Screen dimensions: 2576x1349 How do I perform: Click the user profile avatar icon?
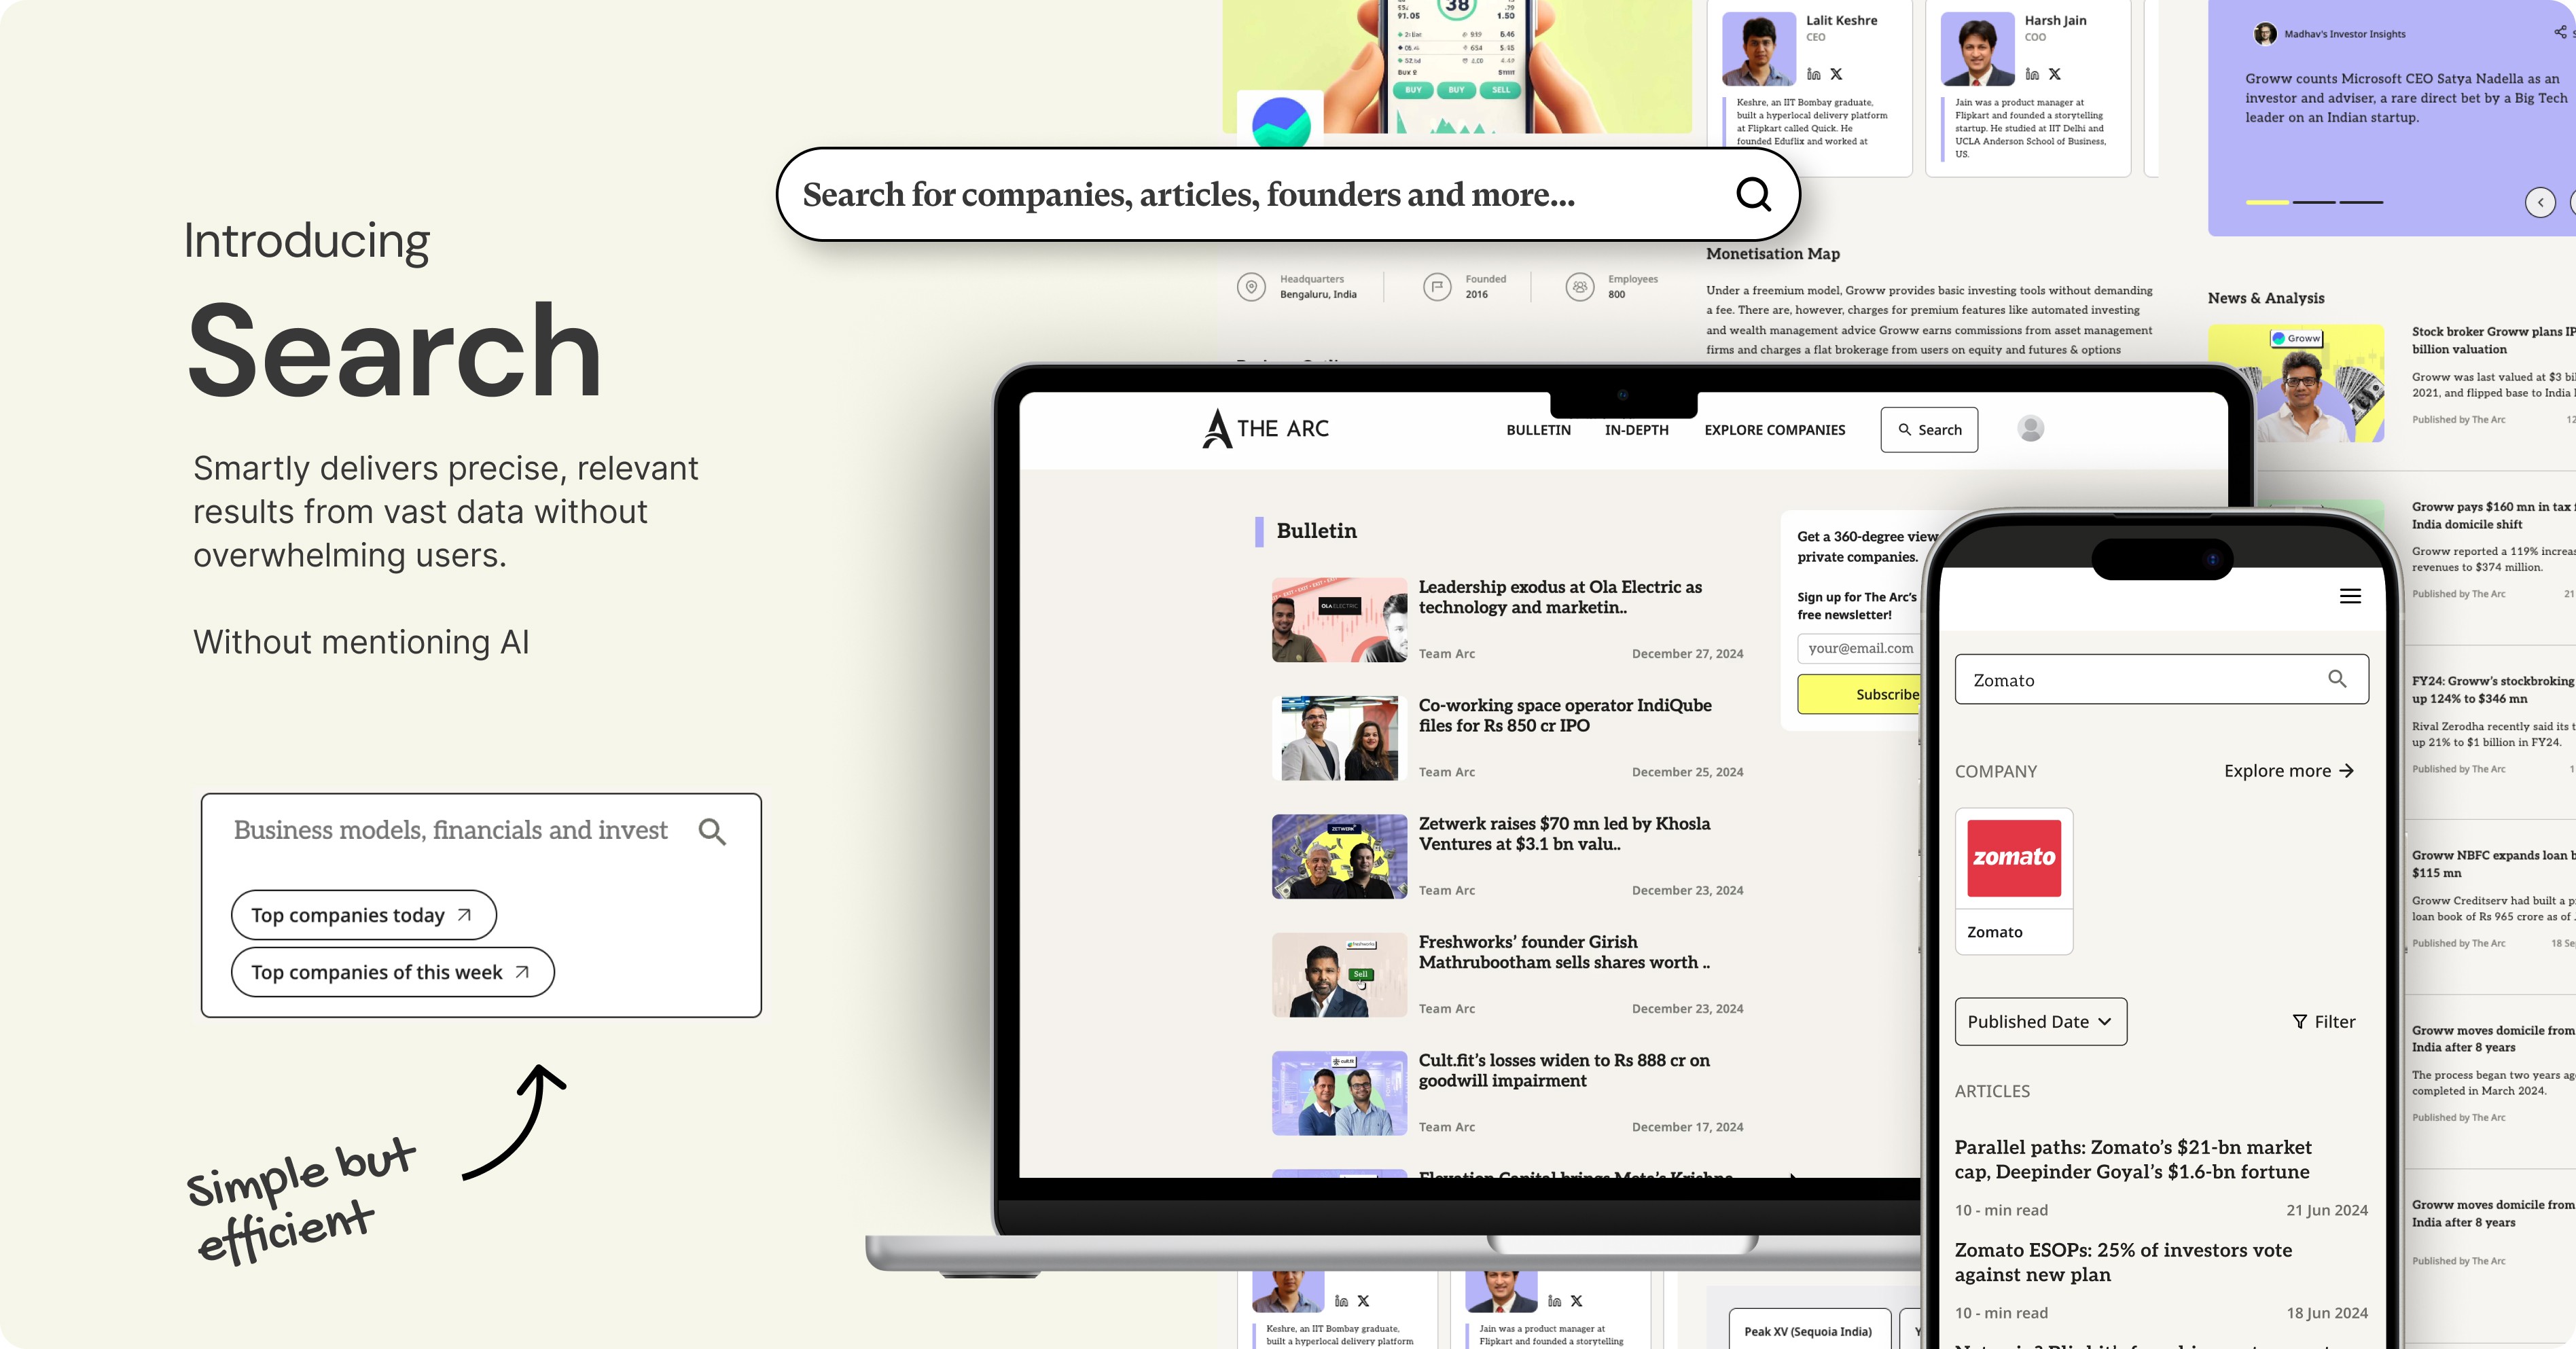pos(2030,429)
